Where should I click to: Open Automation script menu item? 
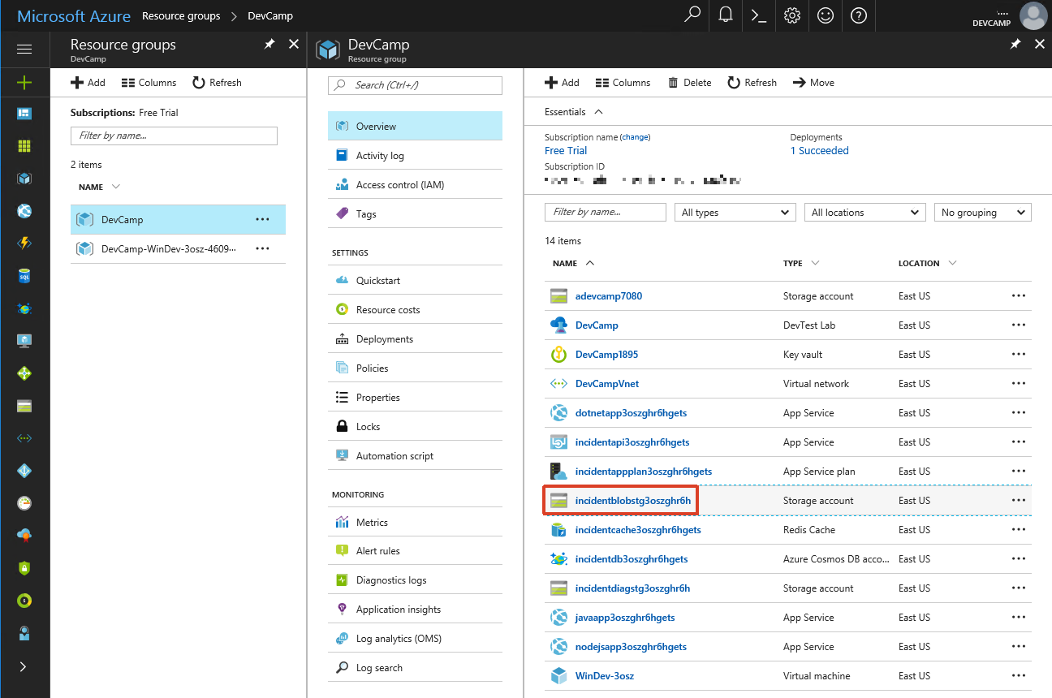(x=415, y=456)
